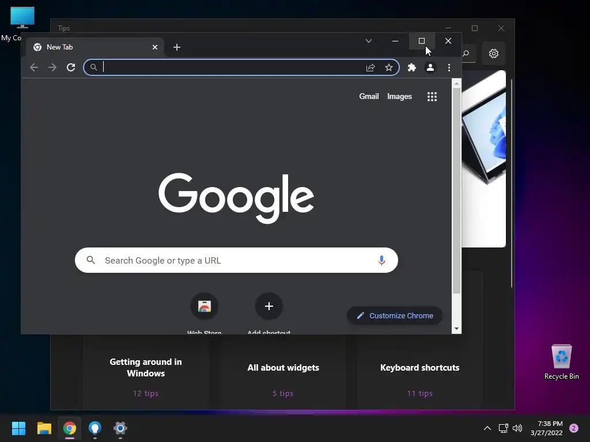
Task: Bookmark this tab with the star icon
Action: [389, 67]
